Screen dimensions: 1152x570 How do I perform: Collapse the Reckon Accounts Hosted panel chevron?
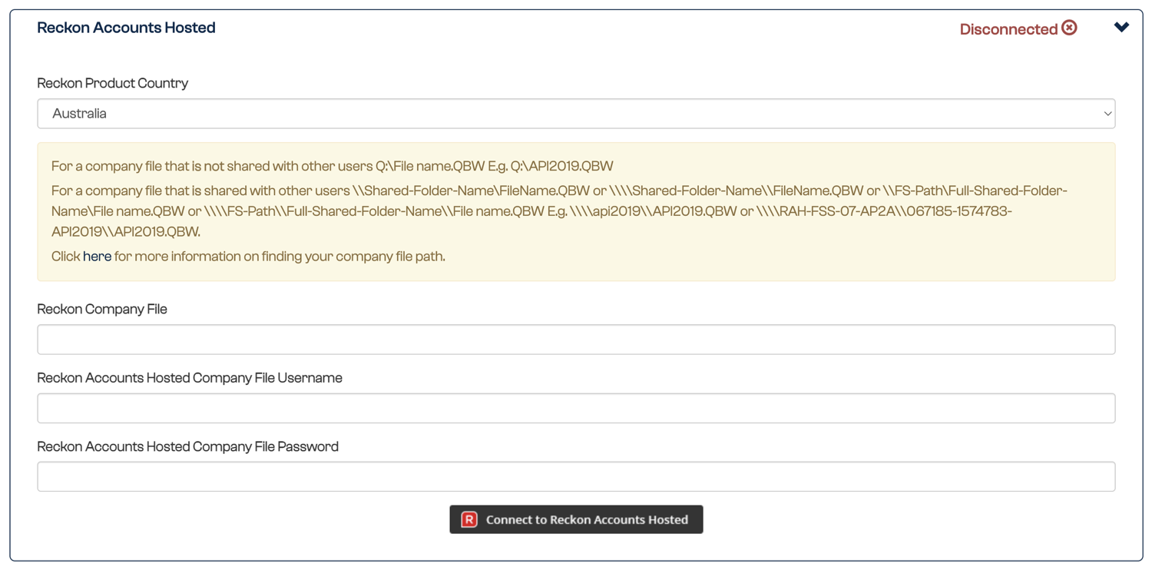1121,28
